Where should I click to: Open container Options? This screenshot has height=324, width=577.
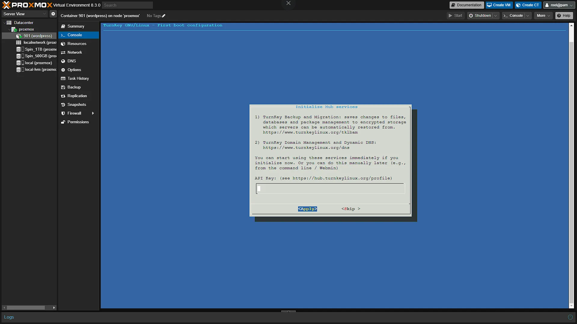[78, 70]
